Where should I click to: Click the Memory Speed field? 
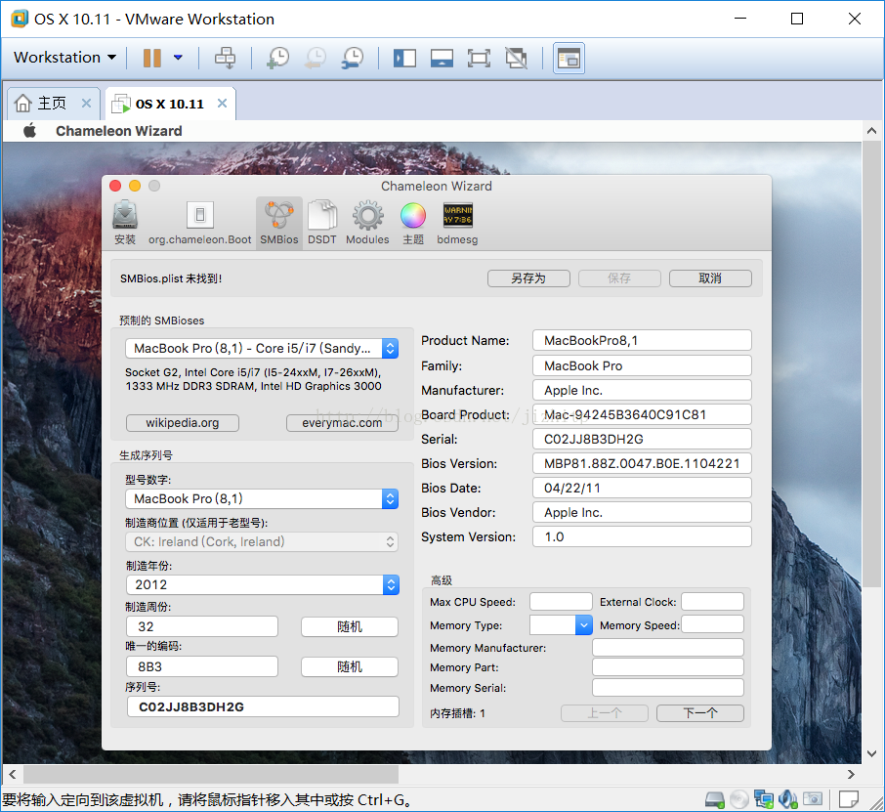point(712,624)
